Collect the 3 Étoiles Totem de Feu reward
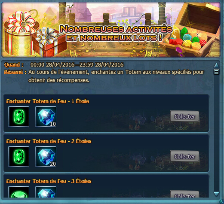This screenshot has height=204, width=224. (184, 195)
